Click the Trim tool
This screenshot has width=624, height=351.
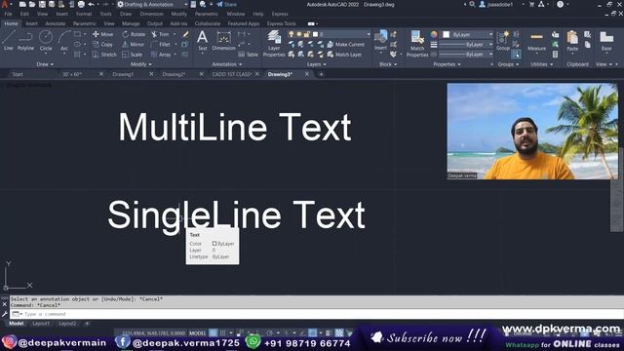coord(160,35)
